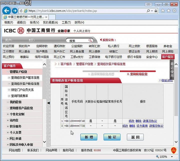Open the zoom level dropdown arrow at 100%
Viewport: 180px width, 161px height.
click(x=172, y=157)
